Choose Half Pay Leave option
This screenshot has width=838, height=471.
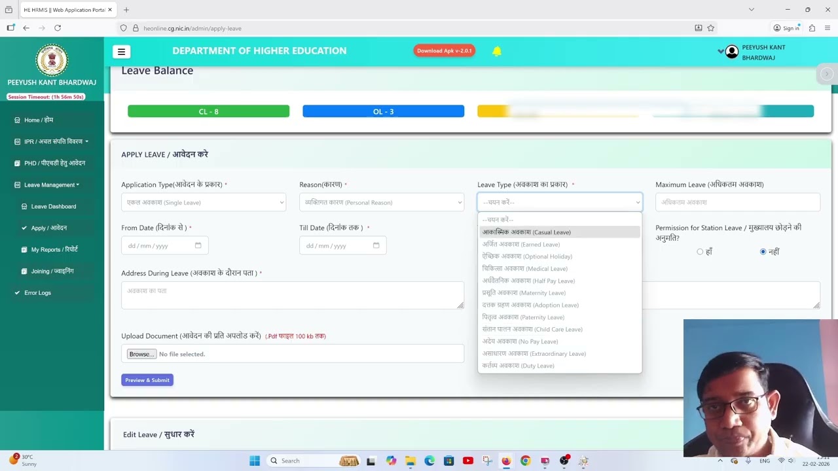click(x=560, y=281)
